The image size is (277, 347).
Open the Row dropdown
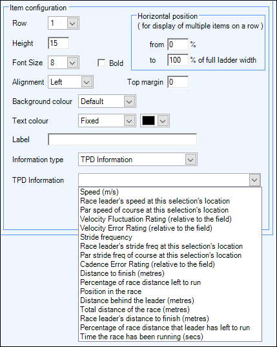coord(72,23)
